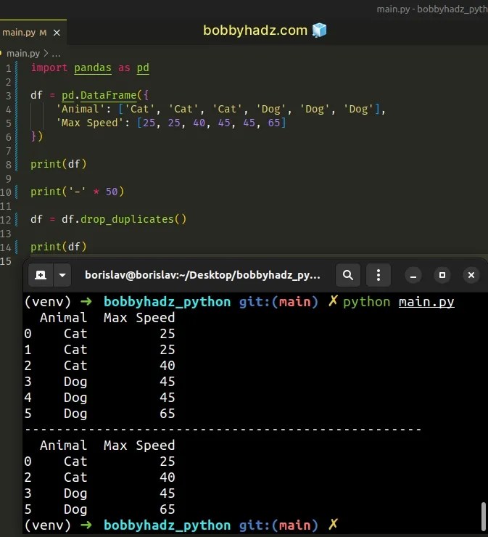The image size is (488, 537).
Task: Click the 'Animal' key on line 4
Action: tap(80, 109)
